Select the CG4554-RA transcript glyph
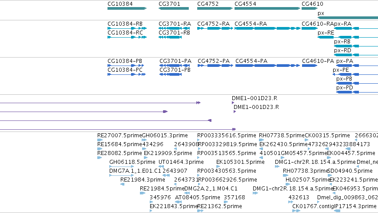The height and width of the screenshot is (213, 378). pos(267,28)
